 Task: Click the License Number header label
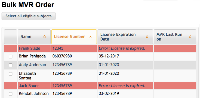tap(69, 37)
